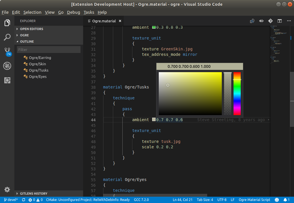Image resolution: width=294 pixels, height=203 pixels.
Task: Open the Go menu
Action: click(61, 12)
